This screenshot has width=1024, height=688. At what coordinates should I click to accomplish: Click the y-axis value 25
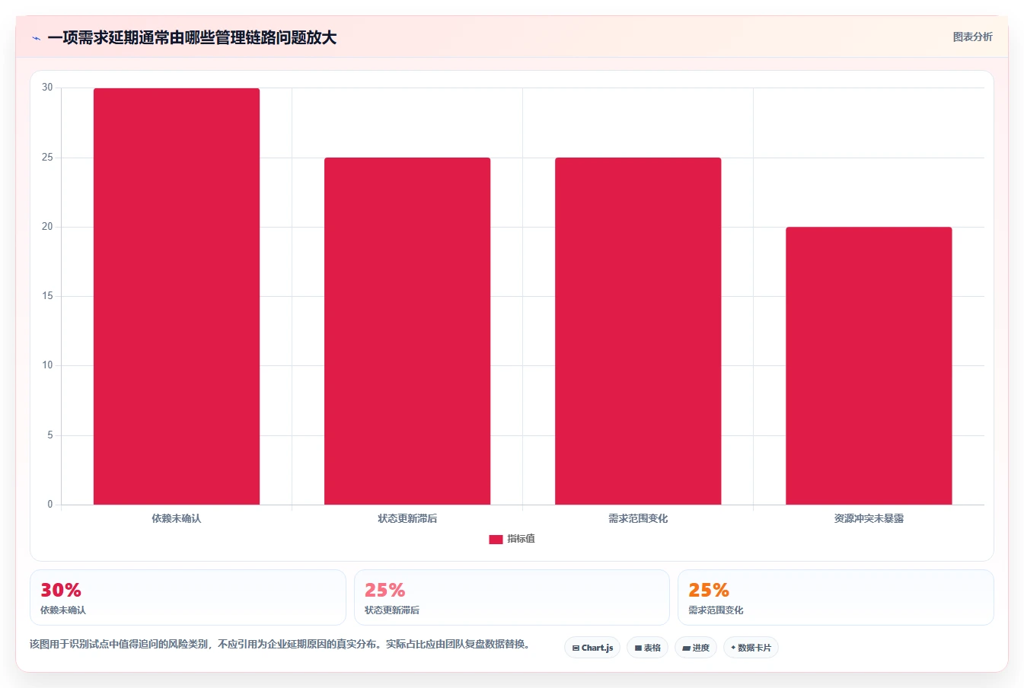tap(48, 158)
